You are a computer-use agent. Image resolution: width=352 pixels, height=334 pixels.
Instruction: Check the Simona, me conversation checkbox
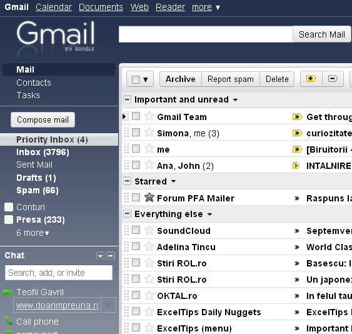coord(136,133)
